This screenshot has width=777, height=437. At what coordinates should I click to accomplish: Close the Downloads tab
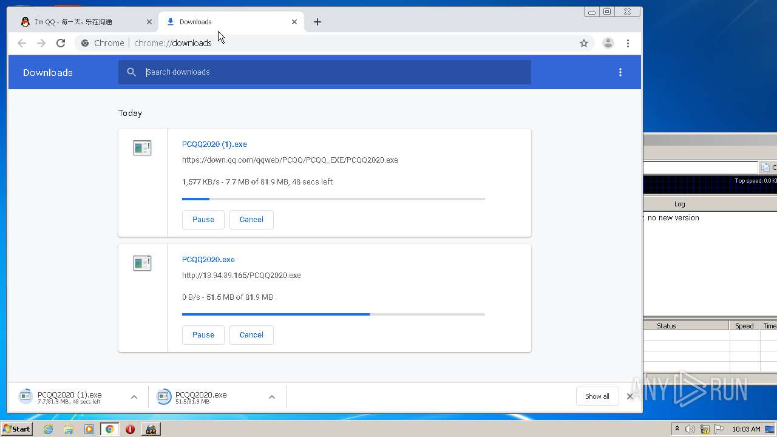click(294, 22)
